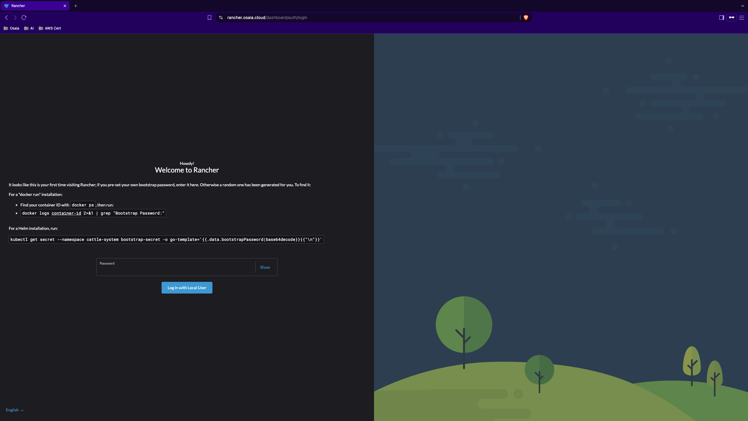This screenshot has width=748, height=421.
Task: Log in with Local User
Action: click(187, 288)
